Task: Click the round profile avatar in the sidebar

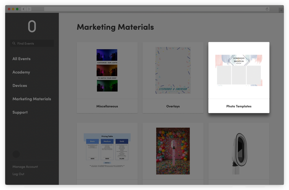Action: tap(16, 154)
